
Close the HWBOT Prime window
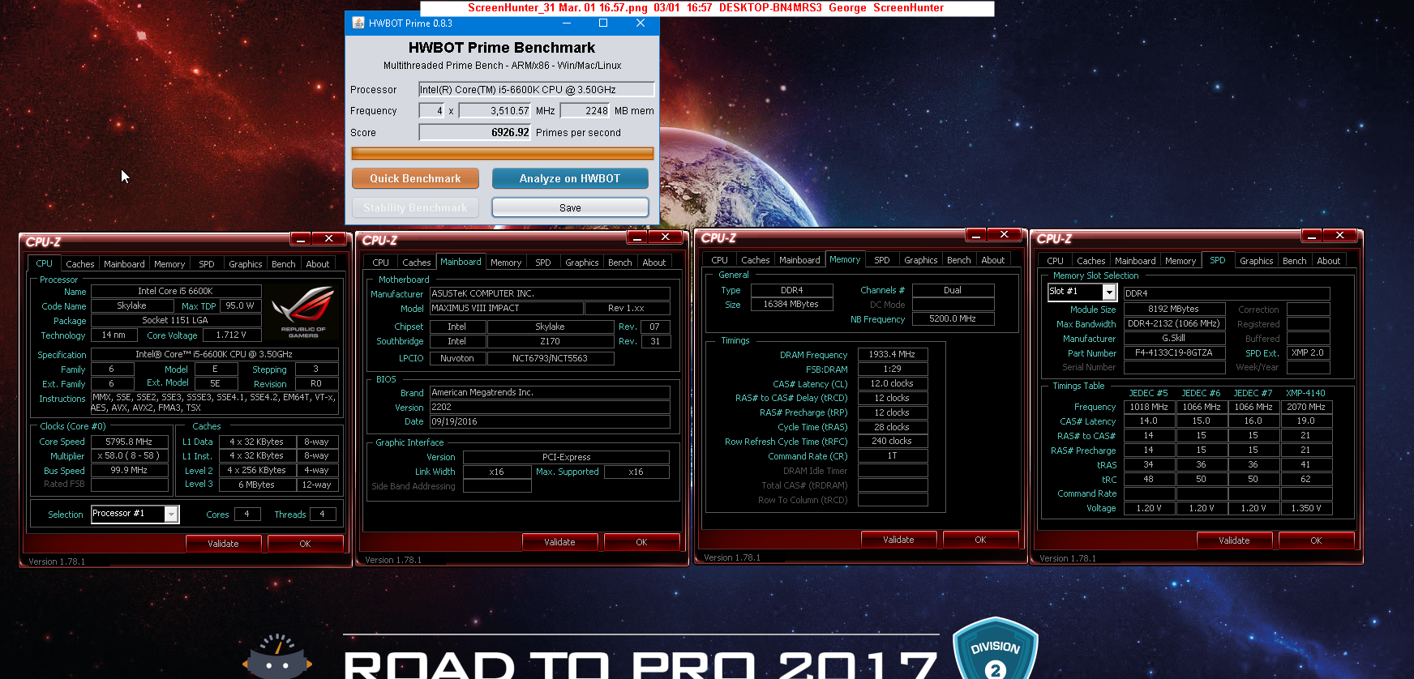click(x=641, y=23)
